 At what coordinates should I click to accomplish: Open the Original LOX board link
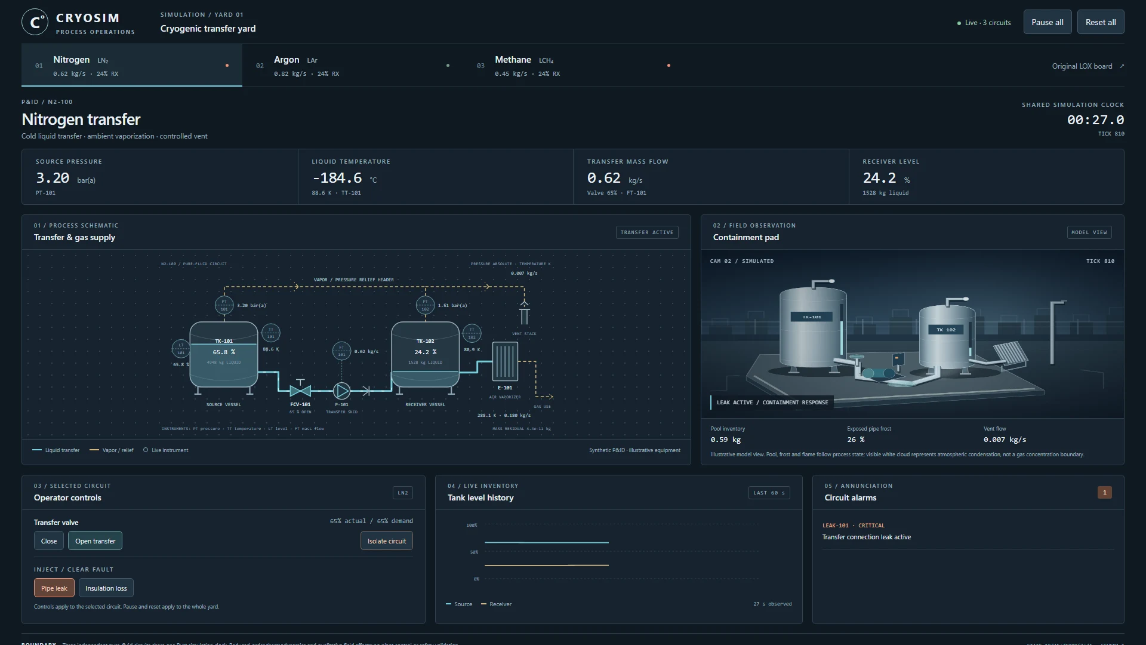pyautogui.click(x=1088, y=66)
